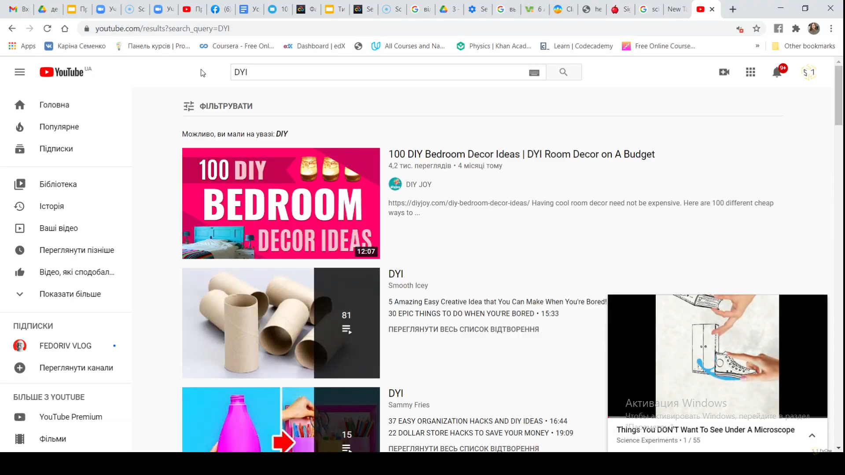
Task: Click into the DYI search field
Action: pyautogui.click(x=378, y=72)
